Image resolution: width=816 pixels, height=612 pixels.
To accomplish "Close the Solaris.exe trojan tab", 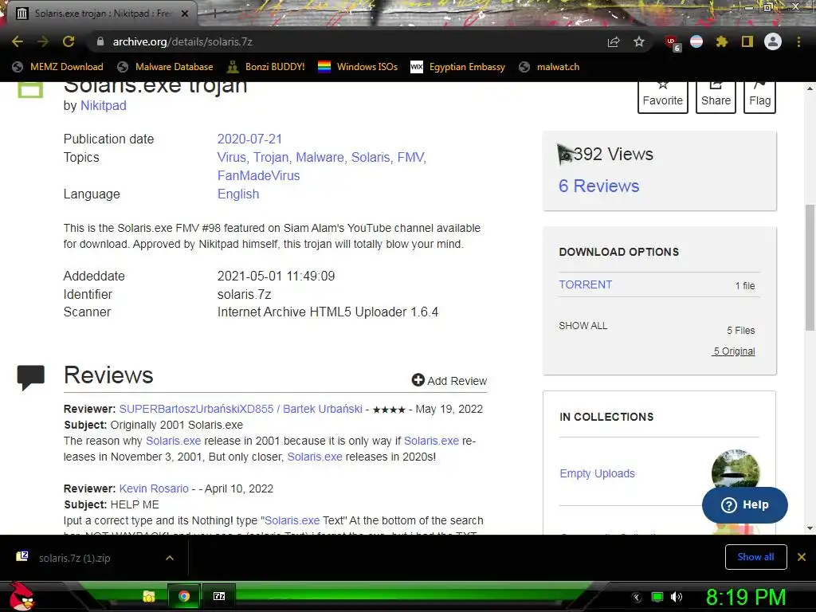I will pos(184,14).
